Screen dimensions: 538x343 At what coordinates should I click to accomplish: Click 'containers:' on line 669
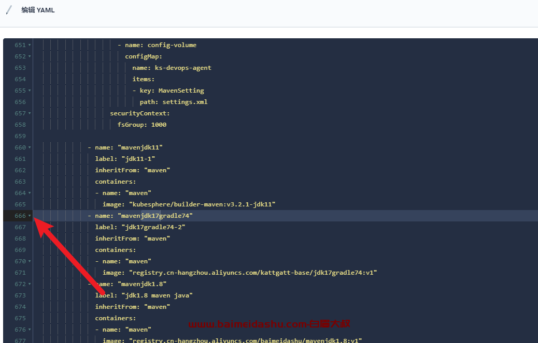[115, 250]
